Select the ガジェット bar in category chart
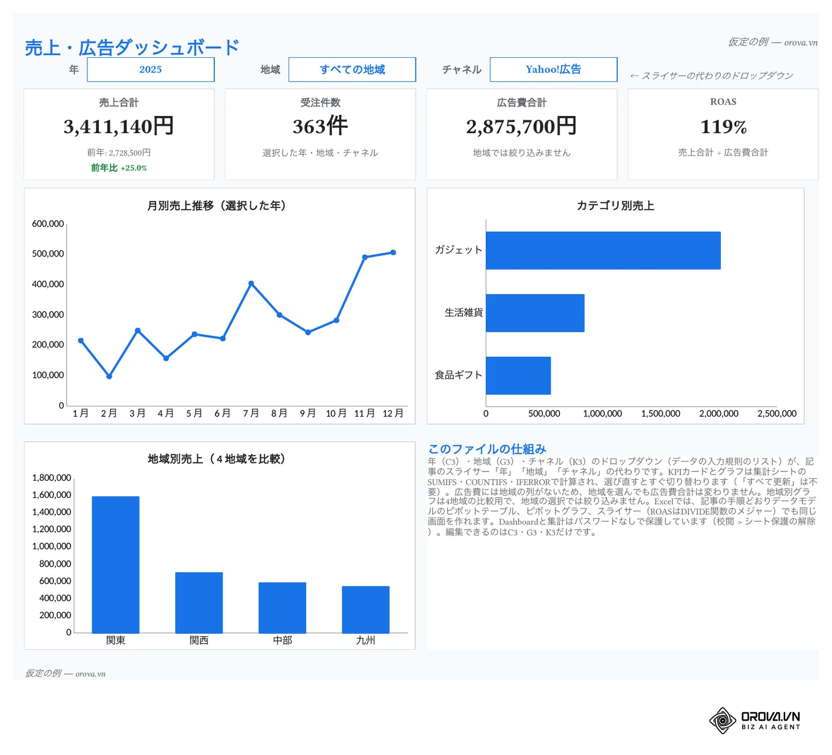The height and width of the screenshot is (755, 832). [x=603, y=250]
